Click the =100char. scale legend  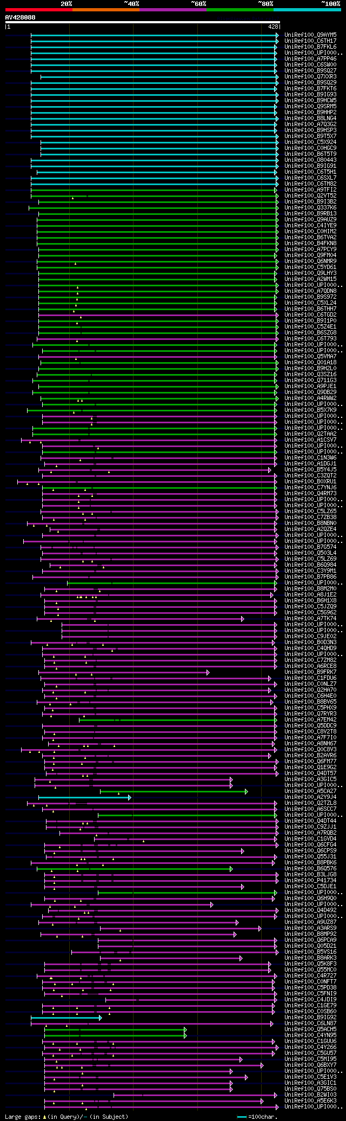257,1117
